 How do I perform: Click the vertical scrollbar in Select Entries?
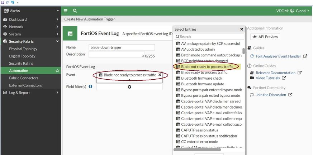point(243,51)
